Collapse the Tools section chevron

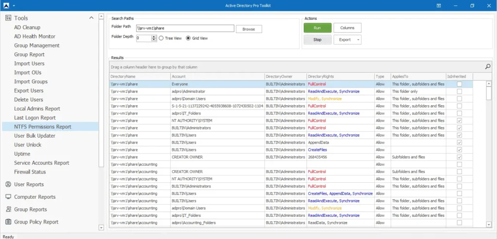point(91,18)
